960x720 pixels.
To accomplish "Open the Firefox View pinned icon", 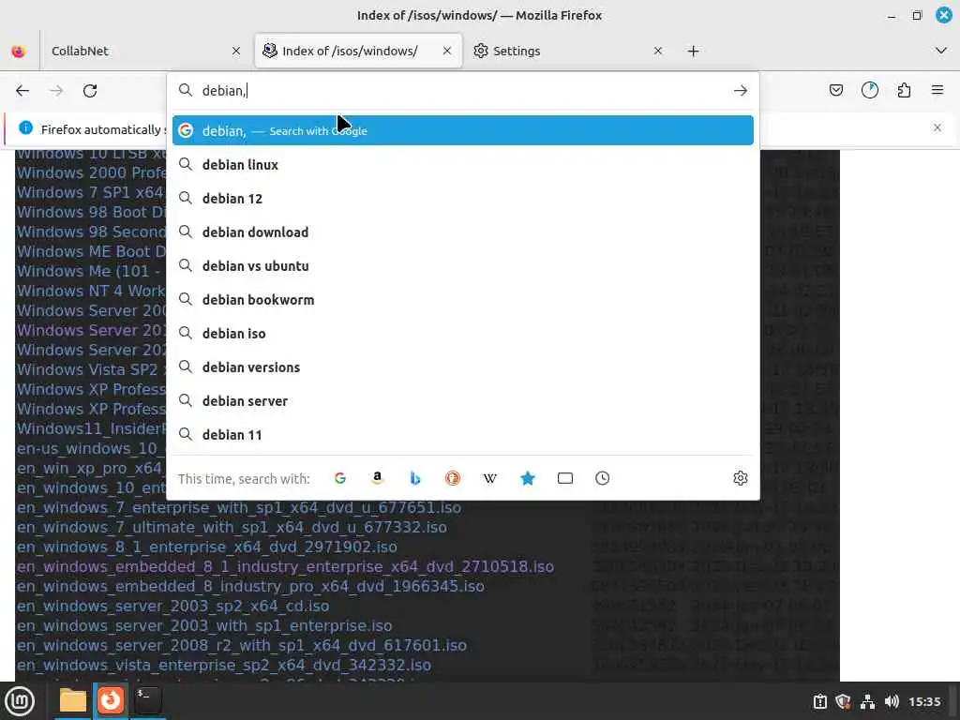I will click(19, 51).
